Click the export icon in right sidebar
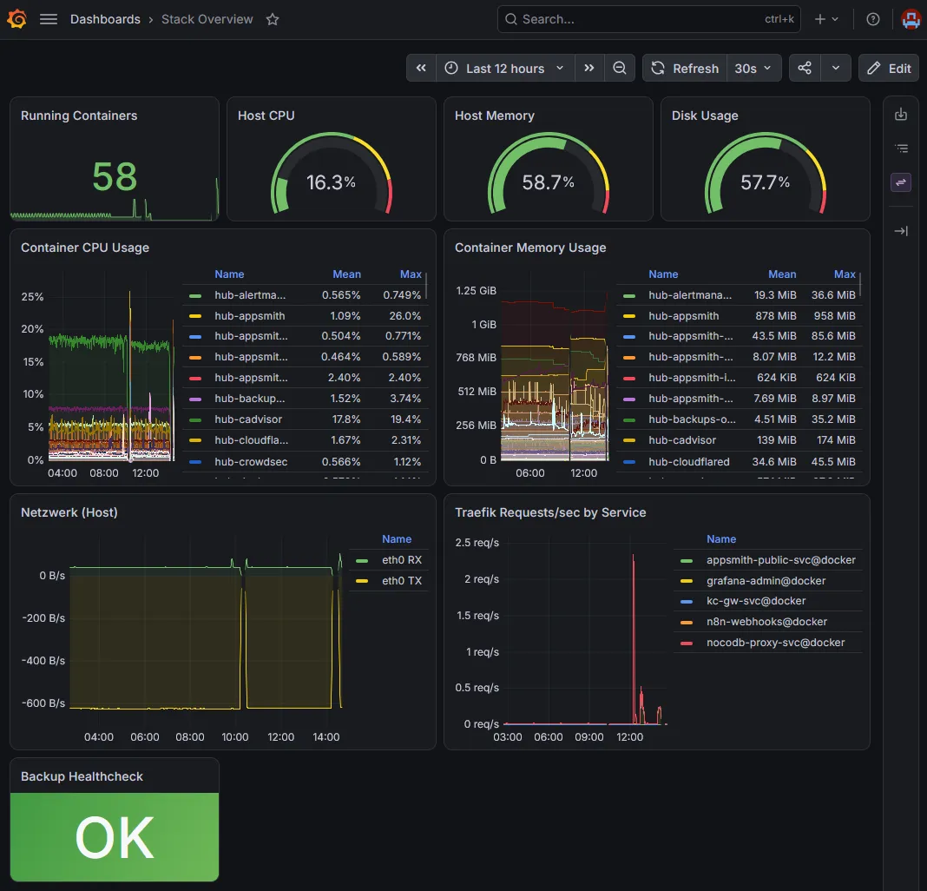927x891 pixels. [x=900, y=114]
